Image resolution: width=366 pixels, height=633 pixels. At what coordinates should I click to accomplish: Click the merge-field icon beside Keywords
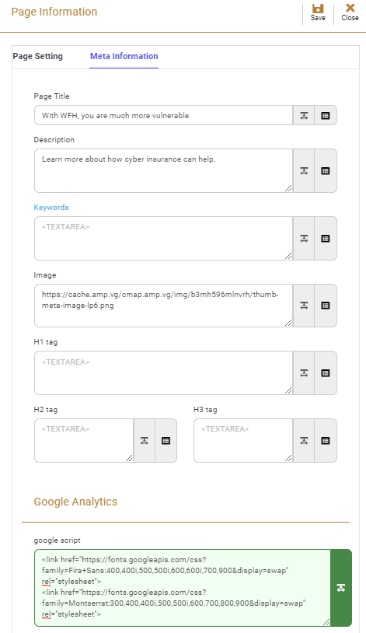[304, 239]
